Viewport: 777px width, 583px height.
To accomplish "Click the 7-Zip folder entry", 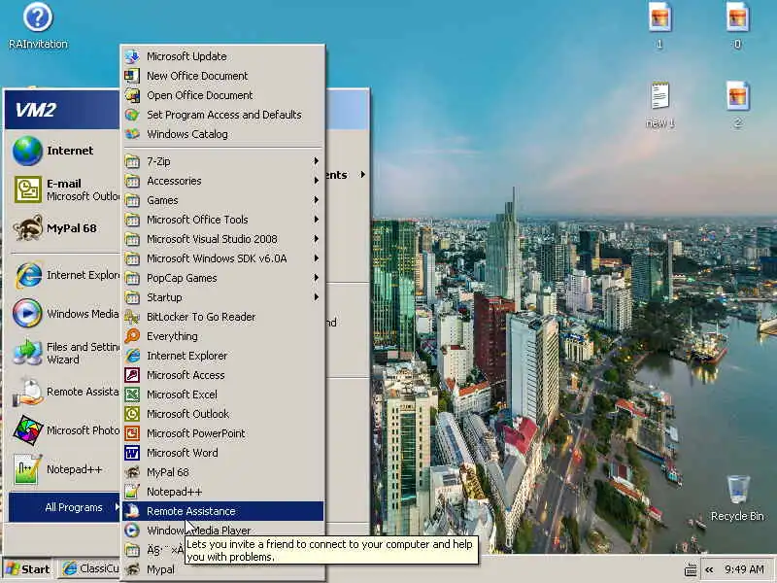I will point(223,161).
